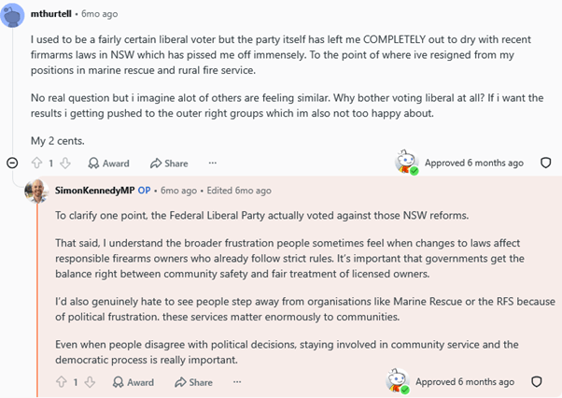This screenshot has height=398, width=562.
Task: Click mthurtell's avatar icon
Action: pyautogui.click(x=12, y=16)
